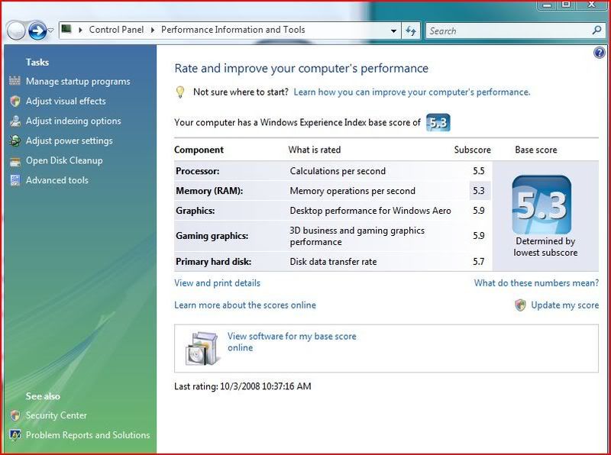
Task: Open View and print details link
Action: (x=217, y=283)
